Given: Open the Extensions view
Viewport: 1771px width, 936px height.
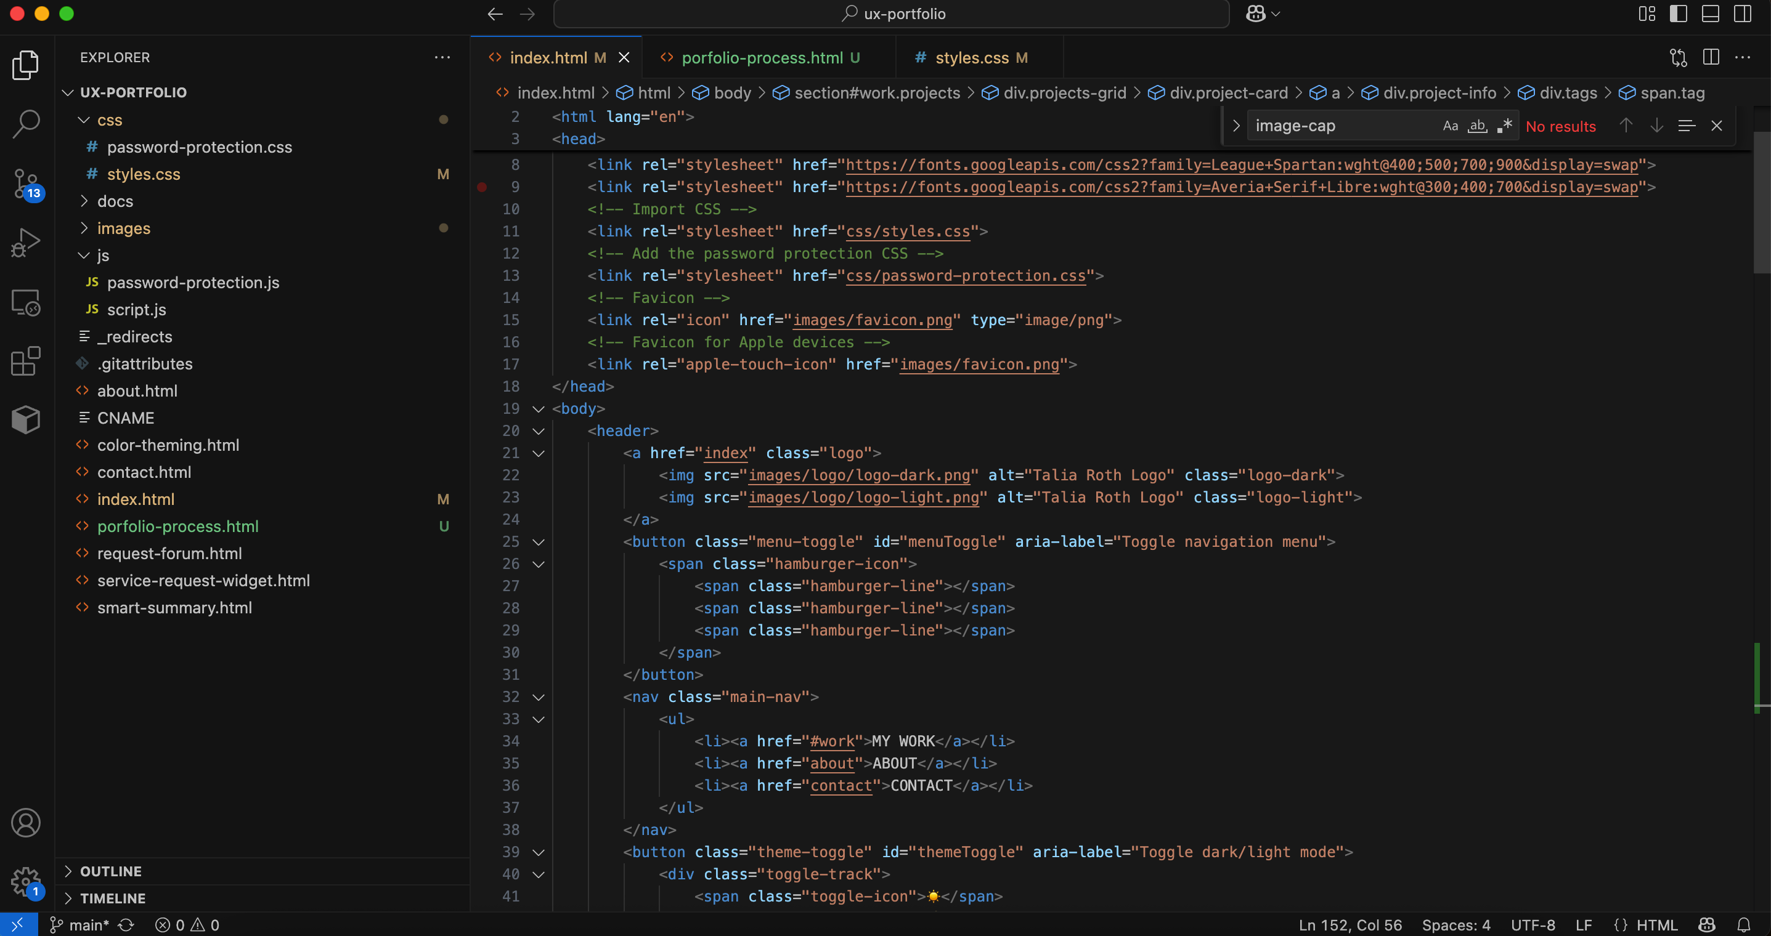Looking at the screenshot, I should click(26, 361).
